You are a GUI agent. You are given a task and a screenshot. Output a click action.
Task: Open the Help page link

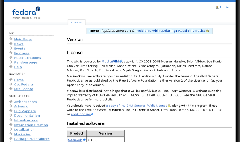pos(18,67)
